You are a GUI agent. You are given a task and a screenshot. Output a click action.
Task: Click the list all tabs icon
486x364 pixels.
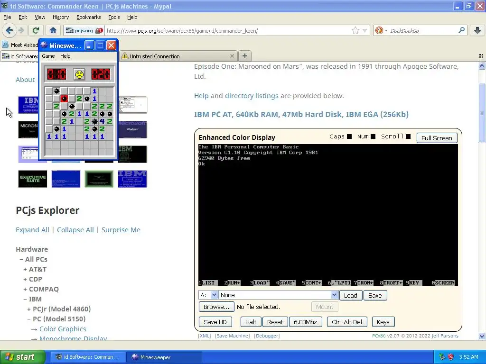481,56
